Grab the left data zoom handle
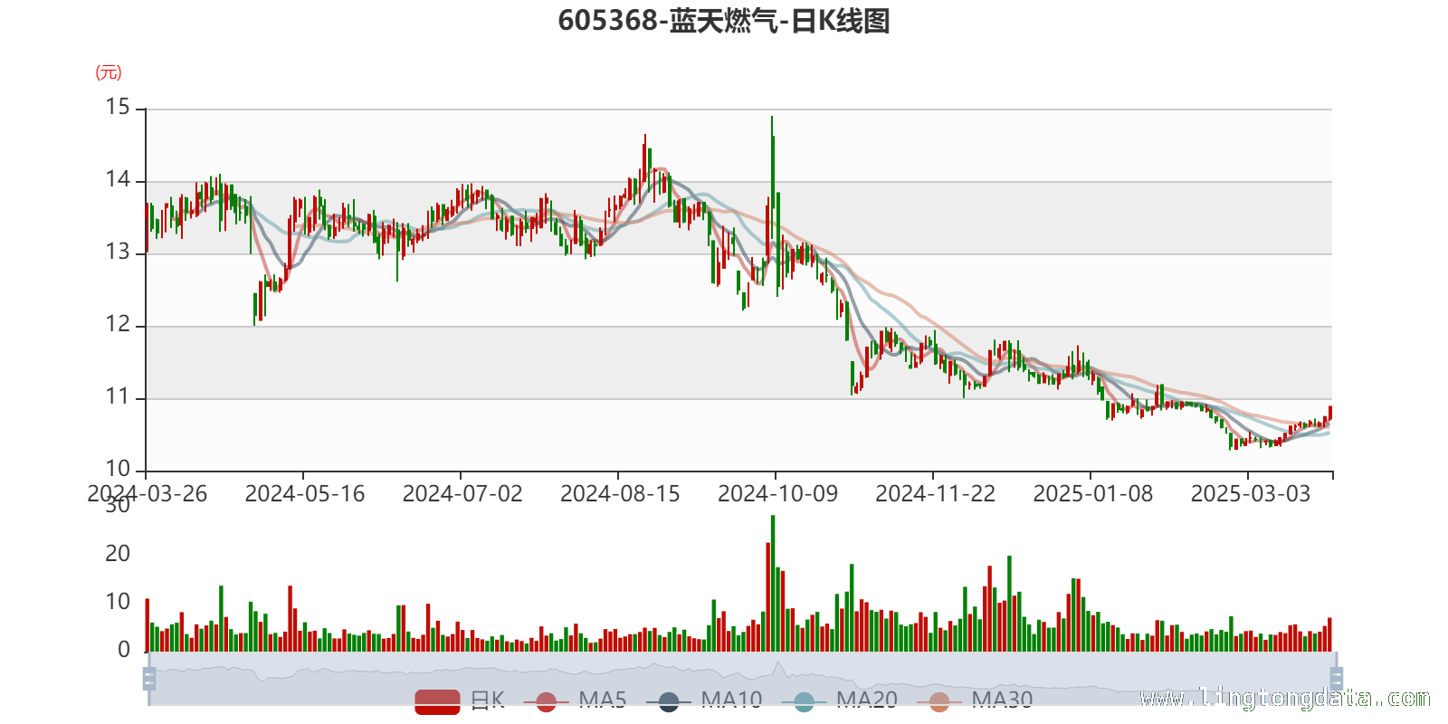Viewport: 1448px width, 724px height. point(149,678)
